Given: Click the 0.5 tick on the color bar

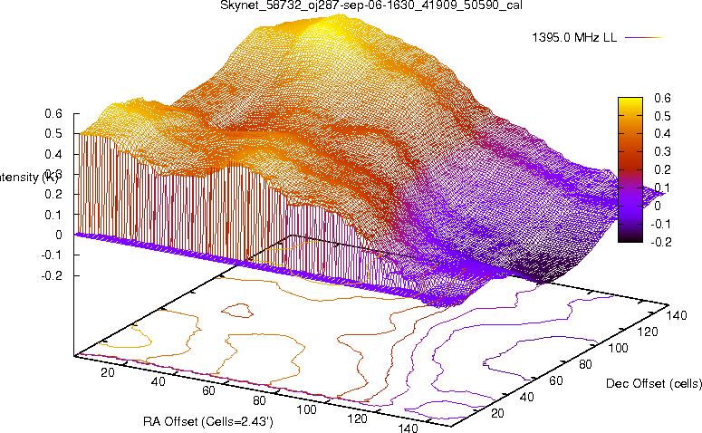Looking at the screenshot, I should (x=662, y=116).
